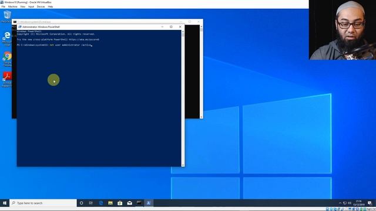The width and height of the screenshot is (376, 211).
Task: Open File Explorer from the taskbar
Action: tap(110, 203)
